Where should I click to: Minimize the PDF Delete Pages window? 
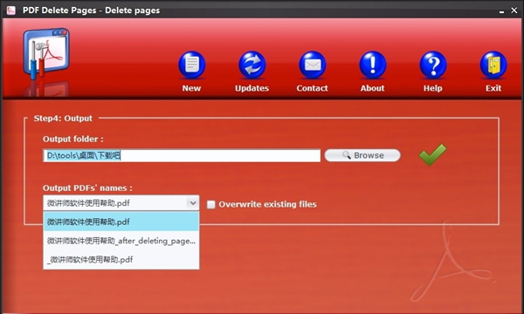click(501, 11)
